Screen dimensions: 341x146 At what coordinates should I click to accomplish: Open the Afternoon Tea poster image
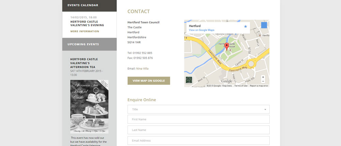click(89, 107)
